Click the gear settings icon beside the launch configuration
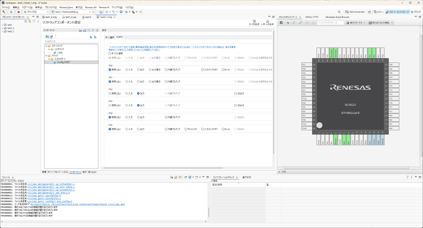This screenshot has width=423, height=228. (x=93, y=12)
